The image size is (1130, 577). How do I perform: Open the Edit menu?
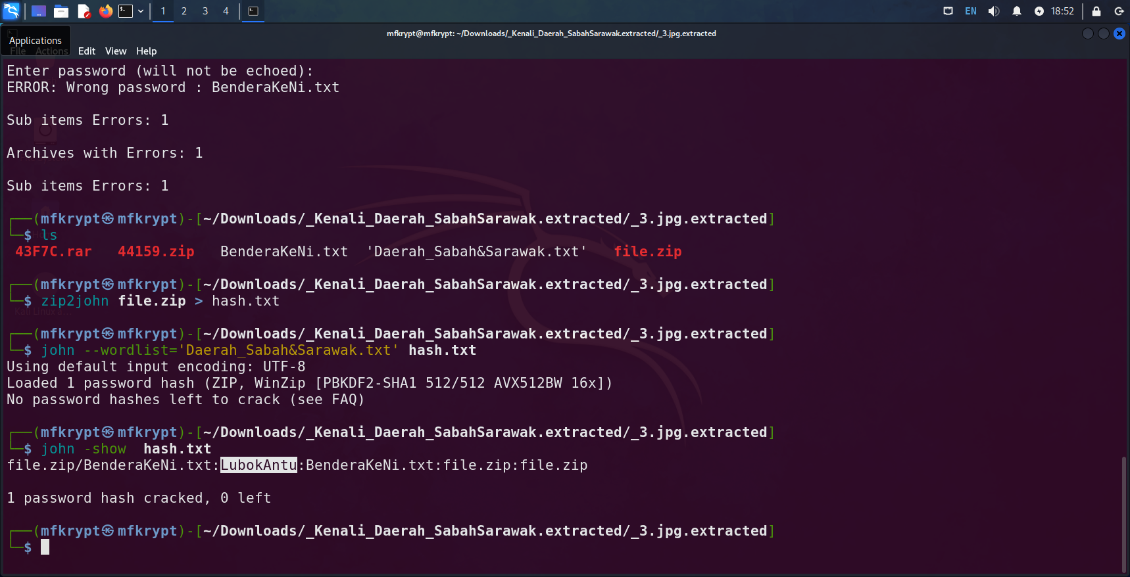coord(87,51)
